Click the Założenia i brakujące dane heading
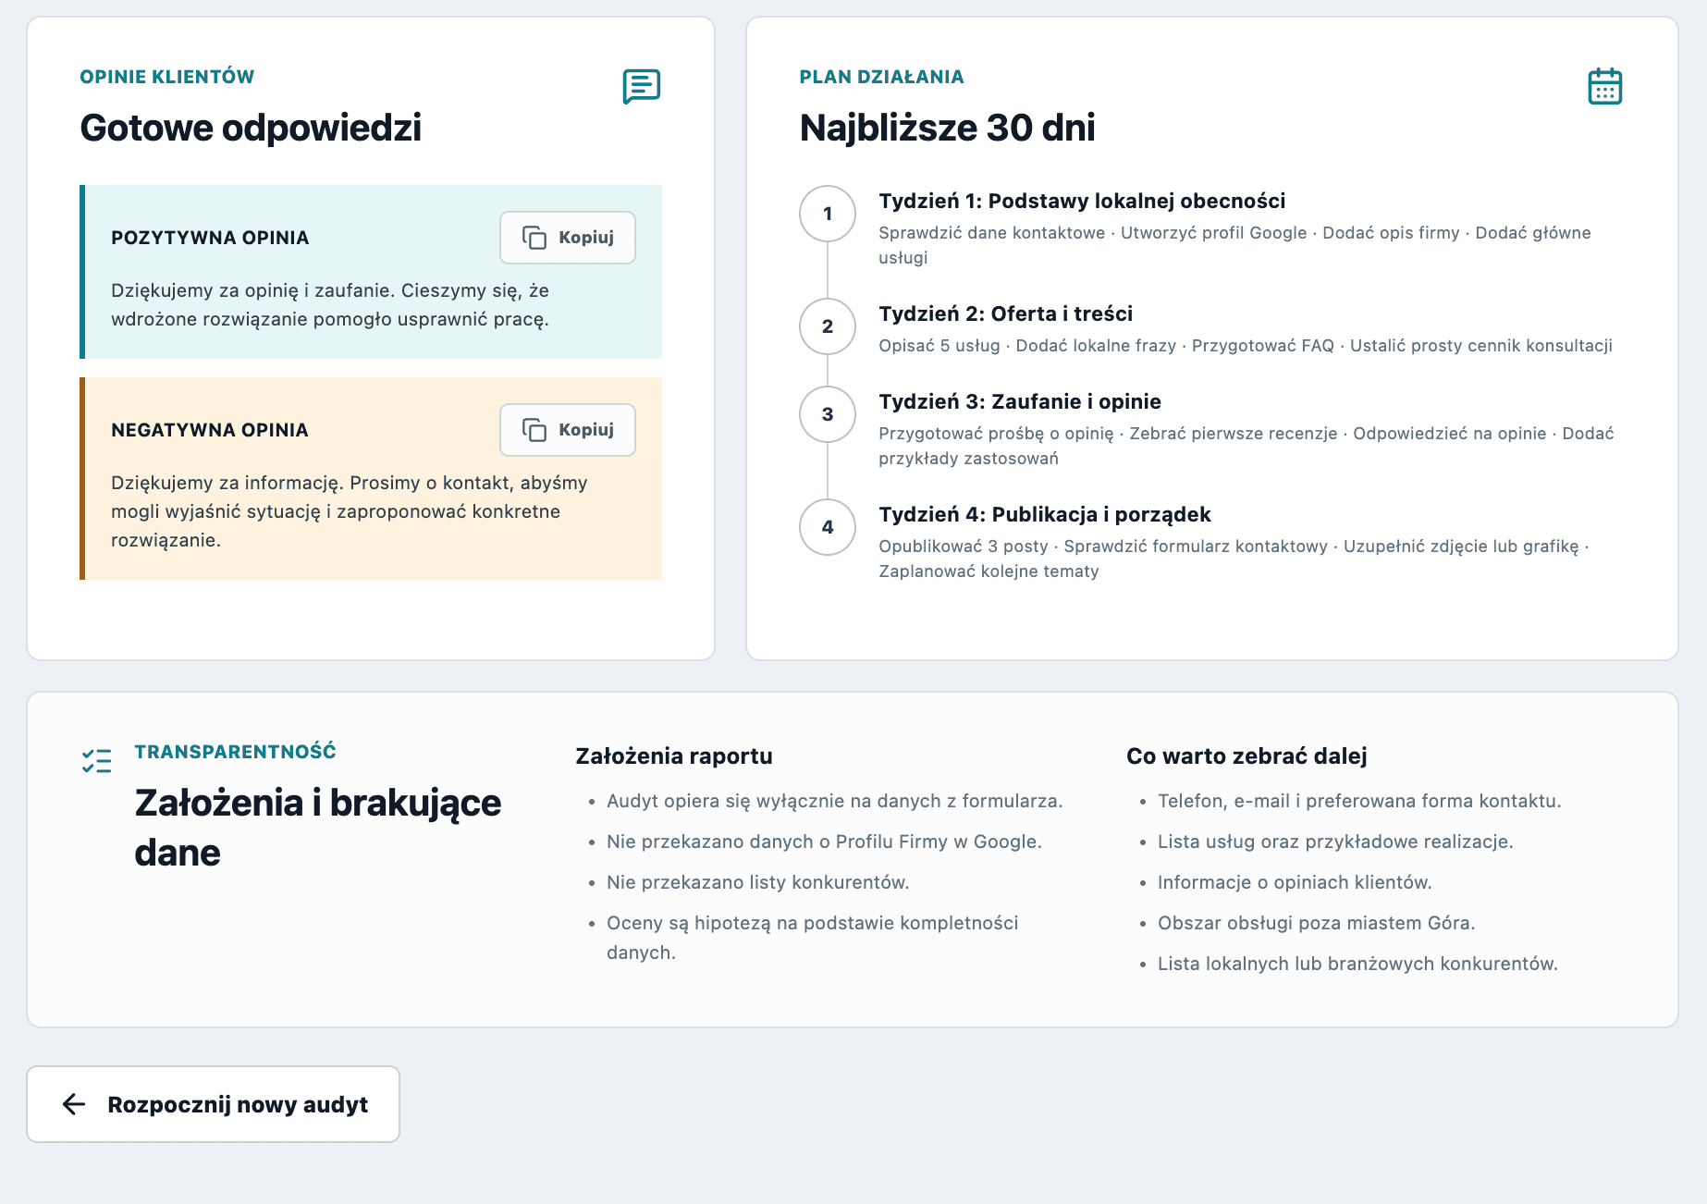This screenshot has height=1204, width=1707. [x=318, y=828]
